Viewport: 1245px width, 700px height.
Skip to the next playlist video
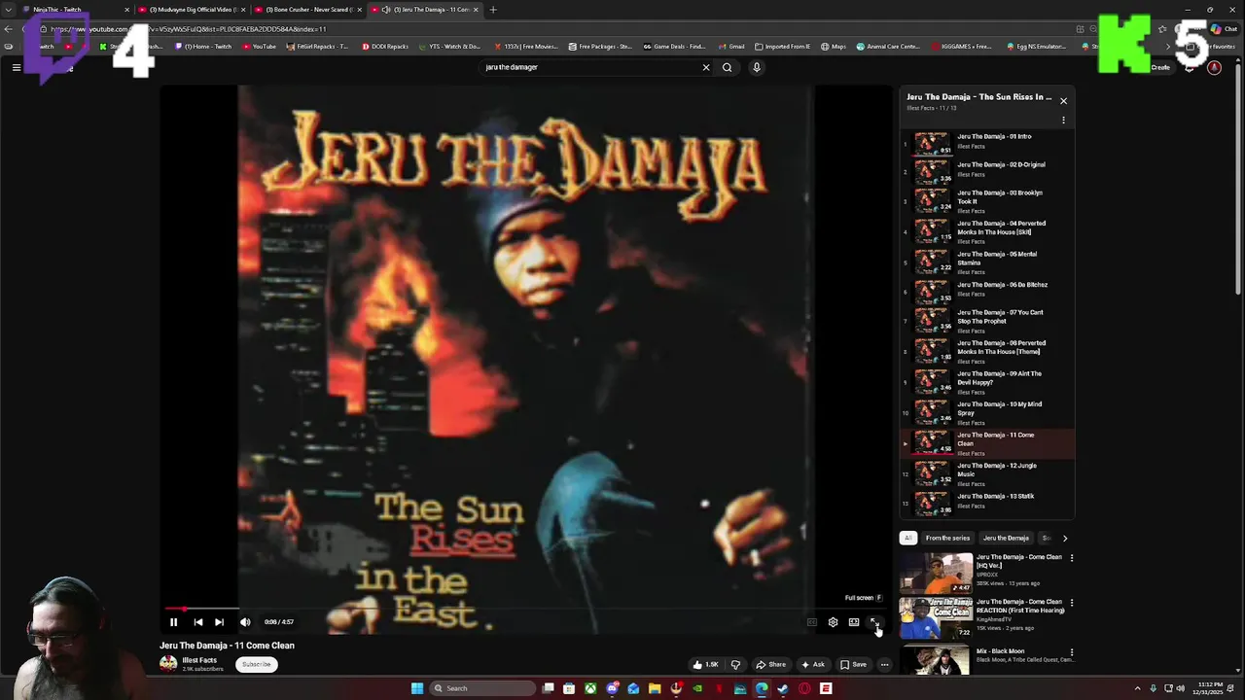click(219, 622)
